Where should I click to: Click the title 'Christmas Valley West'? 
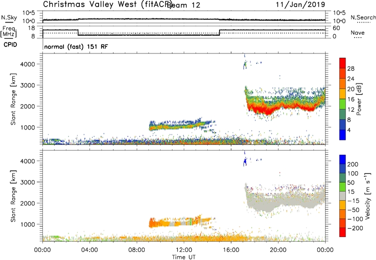[90, 4]
